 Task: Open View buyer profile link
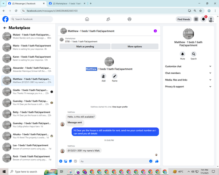[x=120, y=107]
